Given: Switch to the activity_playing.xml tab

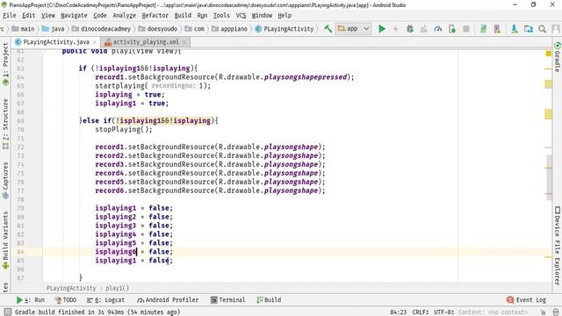Looking at the screenshot, I should [x=146, y=42].
